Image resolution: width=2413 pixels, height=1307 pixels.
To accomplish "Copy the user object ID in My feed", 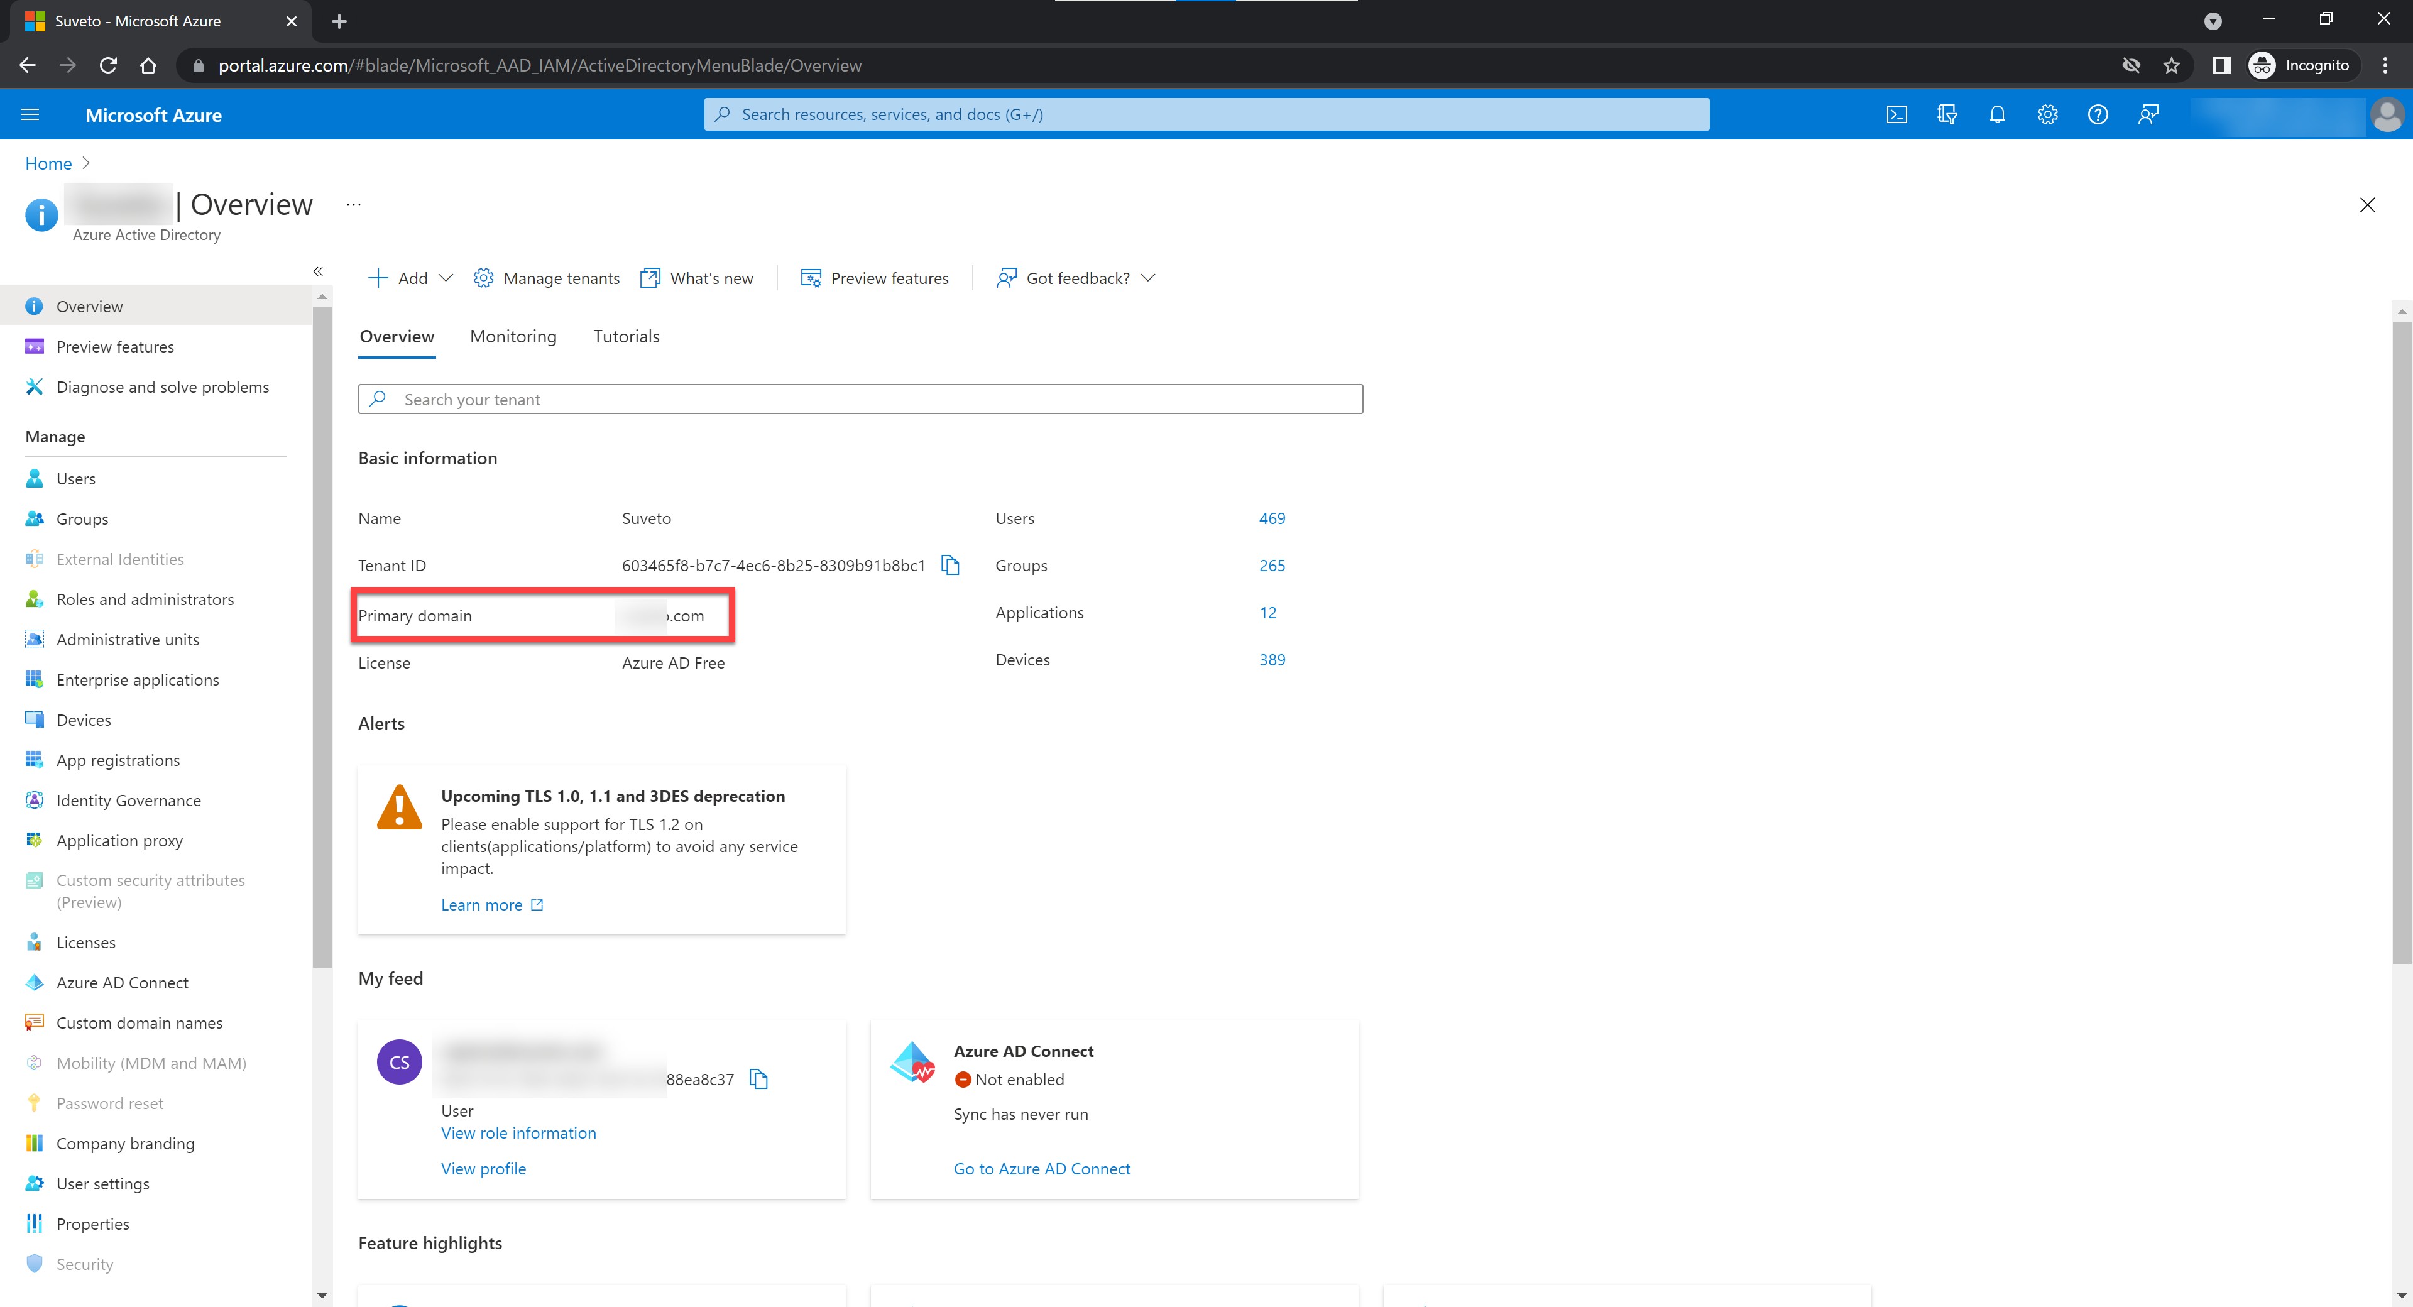I will coord(758,1080).
